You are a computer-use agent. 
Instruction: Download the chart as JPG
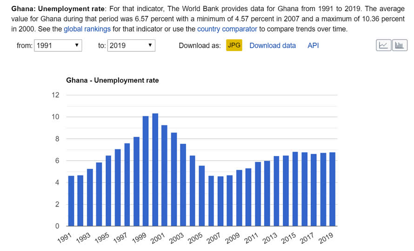234,45
